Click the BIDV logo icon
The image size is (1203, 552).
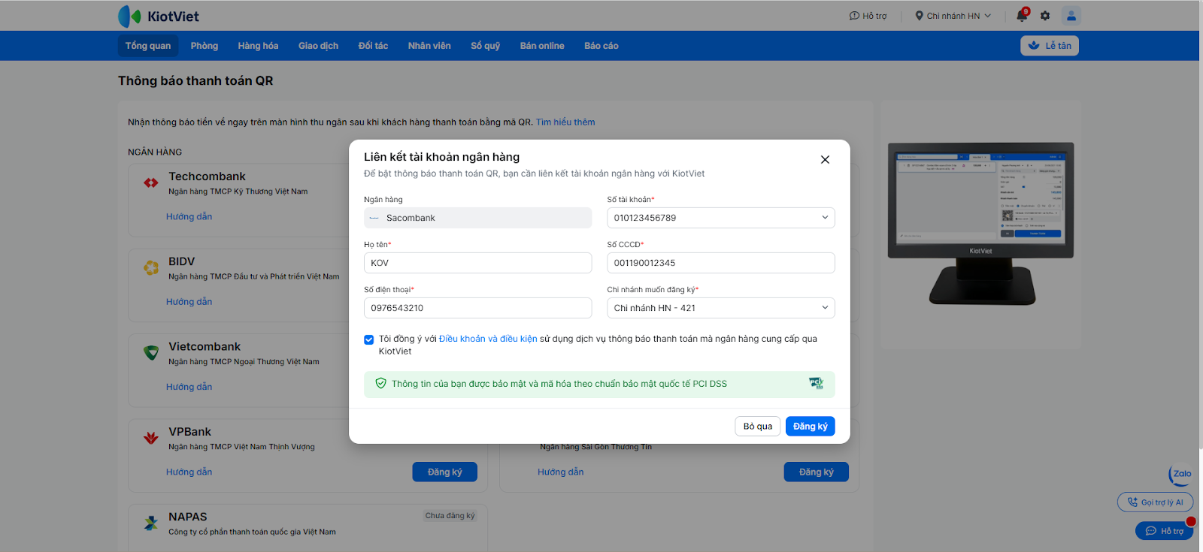click(x=151, y=267)
